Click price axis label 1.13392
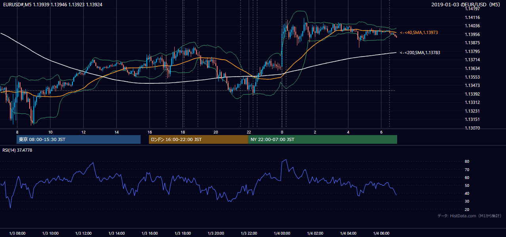The width and height of the screenshot is (506, 237). coord(472,94)
